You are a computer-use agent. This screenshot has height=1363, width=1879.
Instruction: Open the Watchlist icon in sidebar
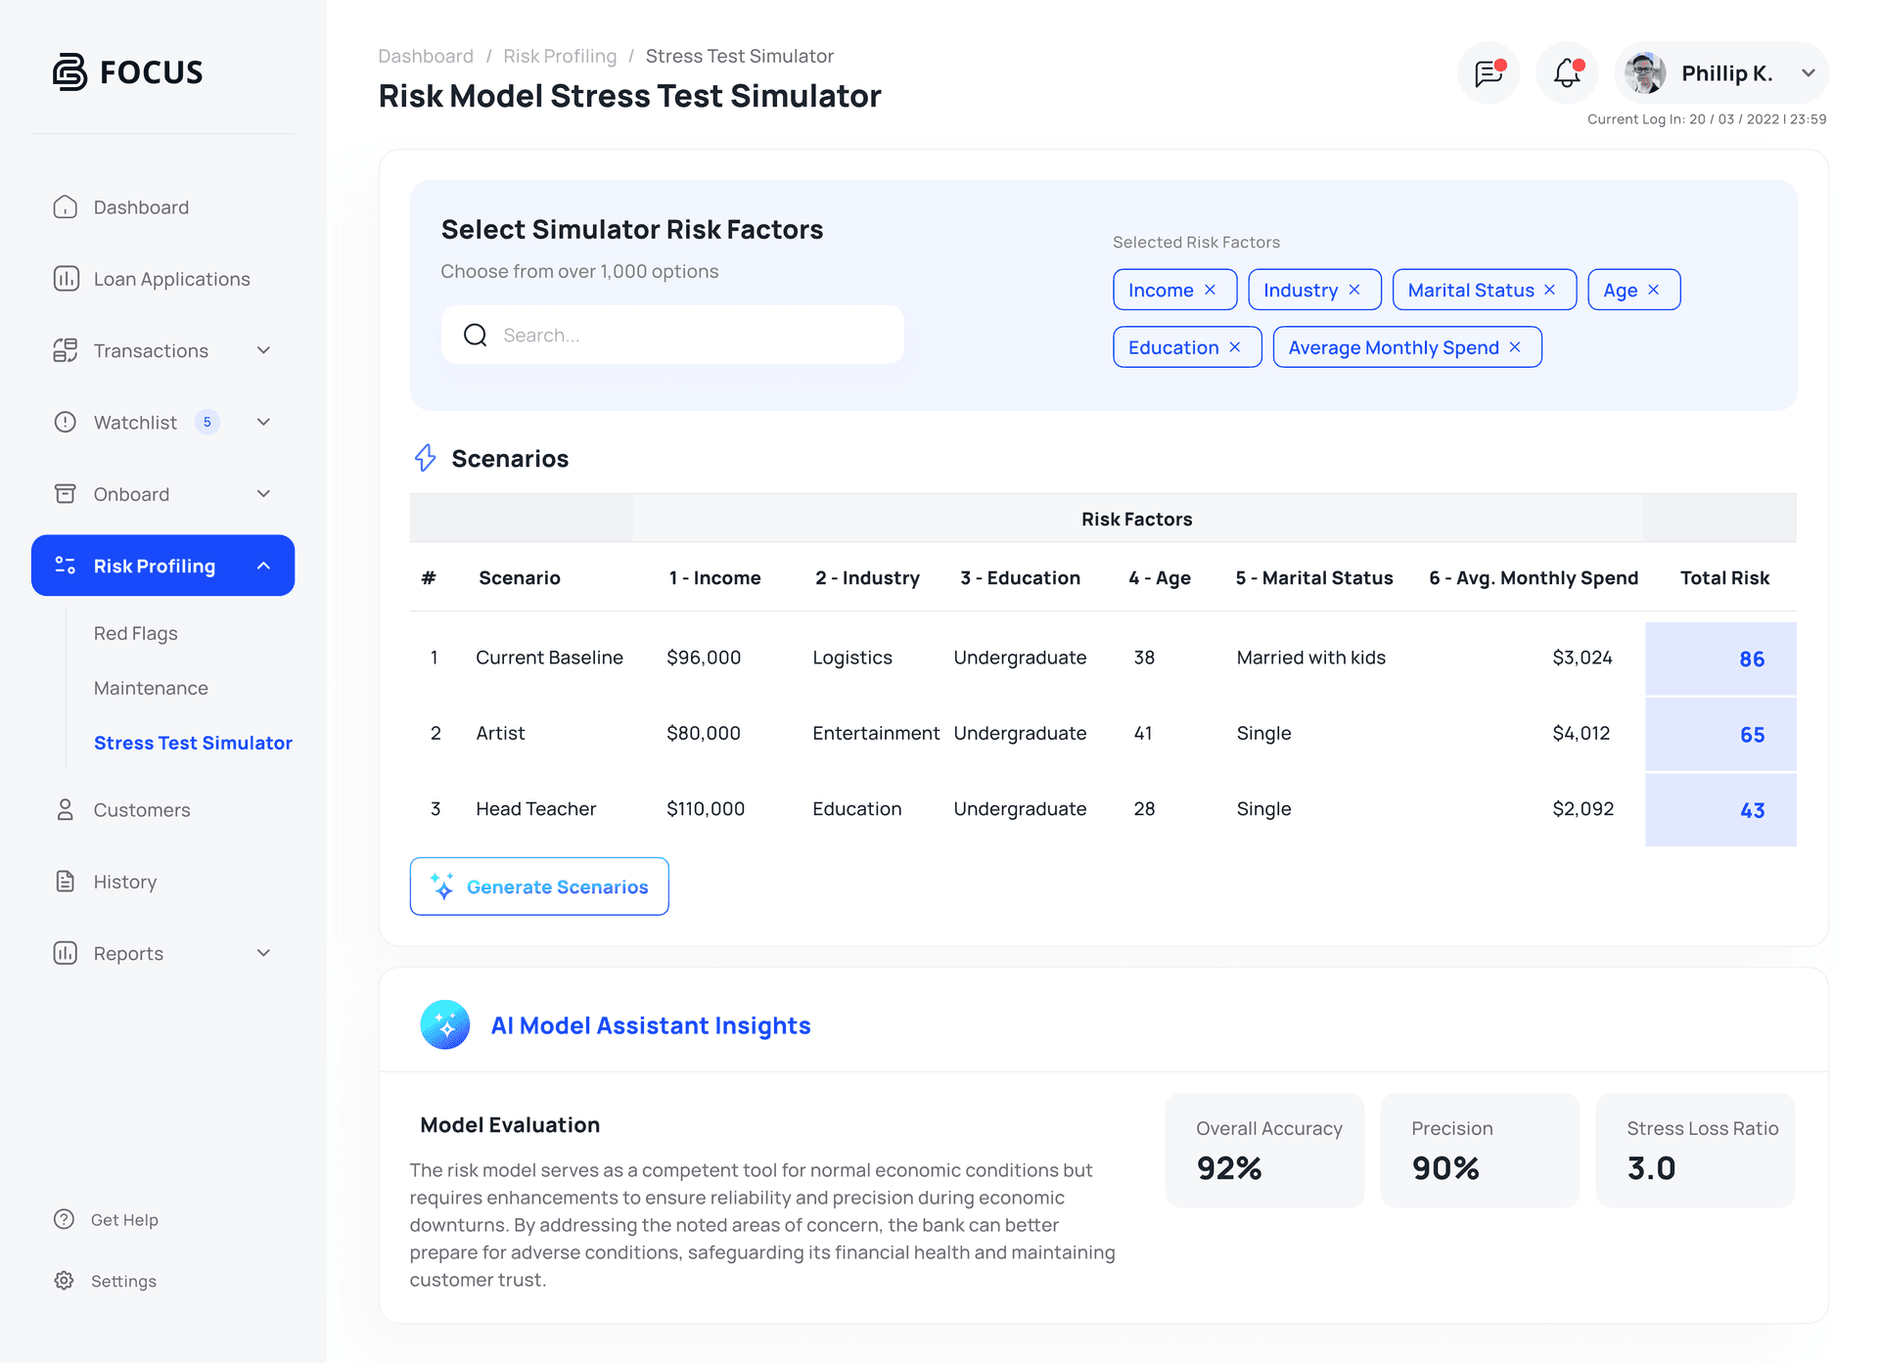click(65, 422)
